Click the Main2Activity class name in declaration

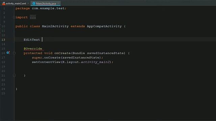55,26
